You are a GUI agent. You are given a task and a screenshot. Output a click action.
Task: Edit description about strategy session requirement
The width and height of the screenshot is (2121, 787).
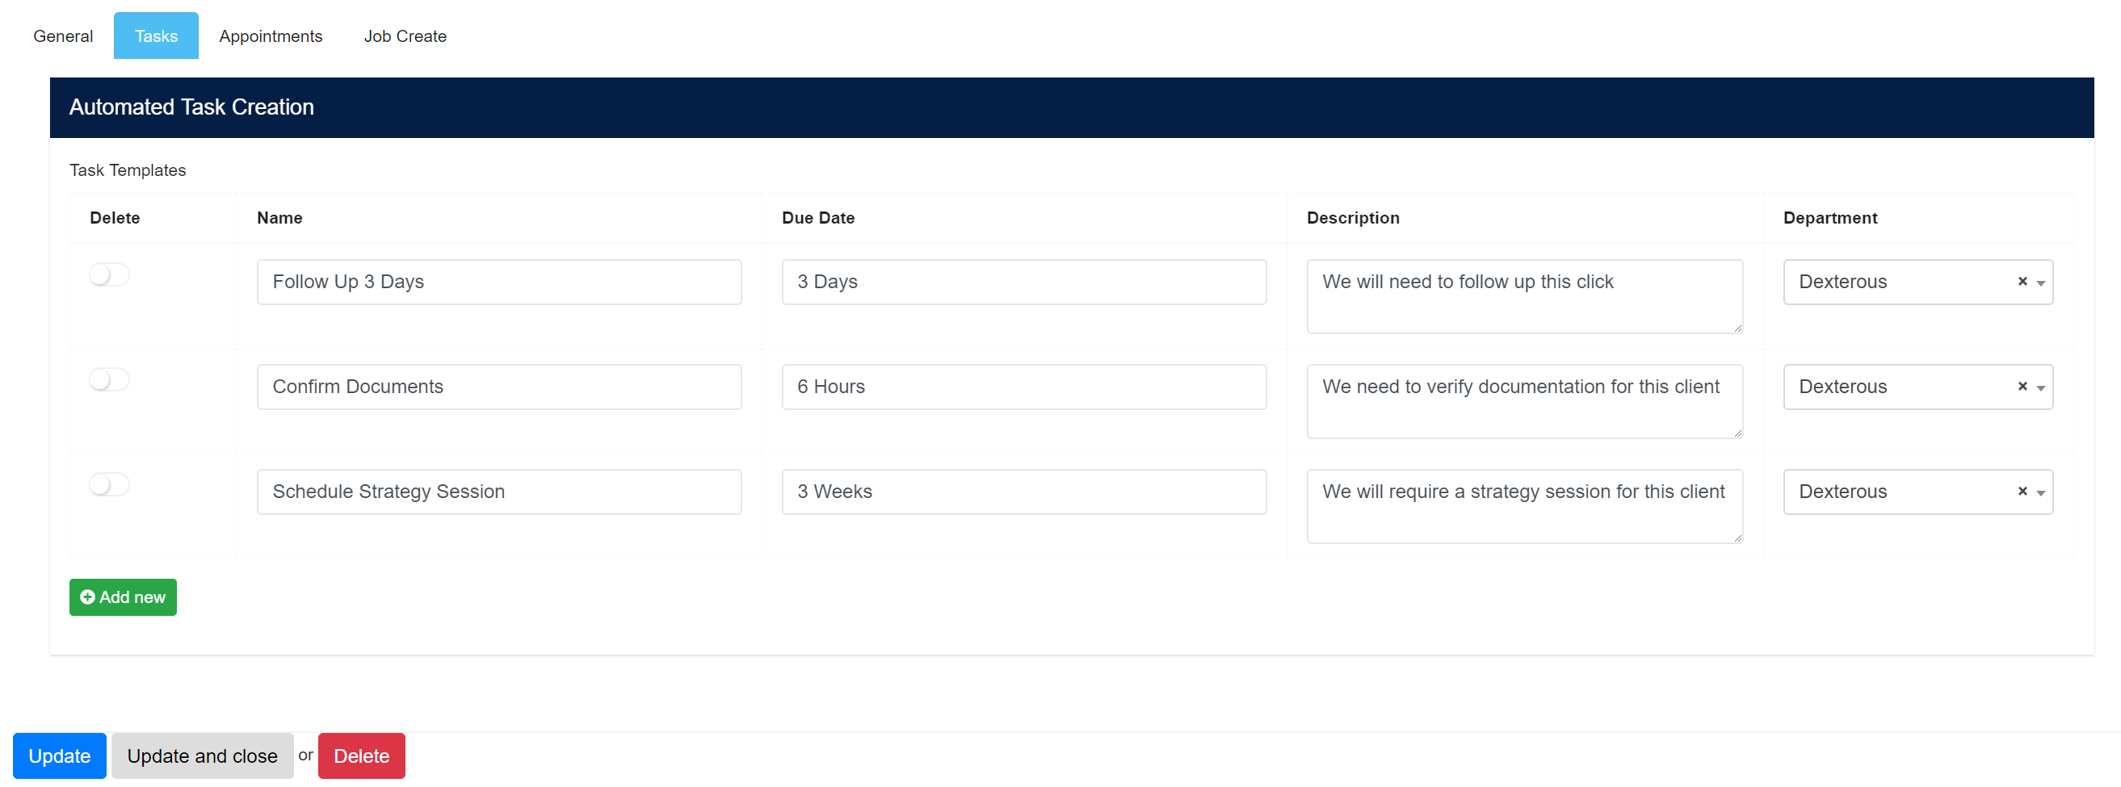point(1524,506)
